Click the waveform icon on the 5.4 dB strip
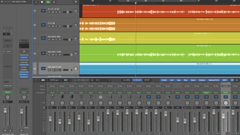Viewport: 240px width, 135px height. (235, 97)
